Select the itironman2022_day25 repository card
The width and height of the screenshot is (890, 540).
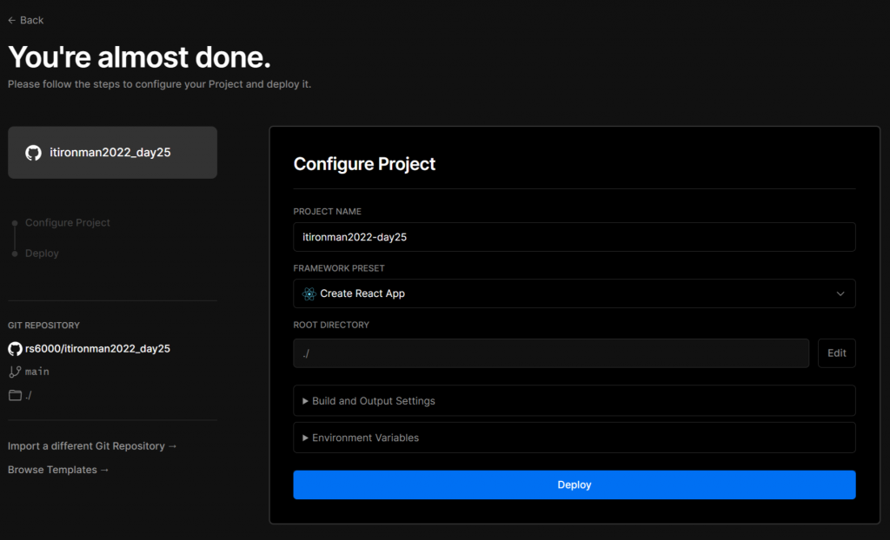pyautogui.click(x=112, y=153)
